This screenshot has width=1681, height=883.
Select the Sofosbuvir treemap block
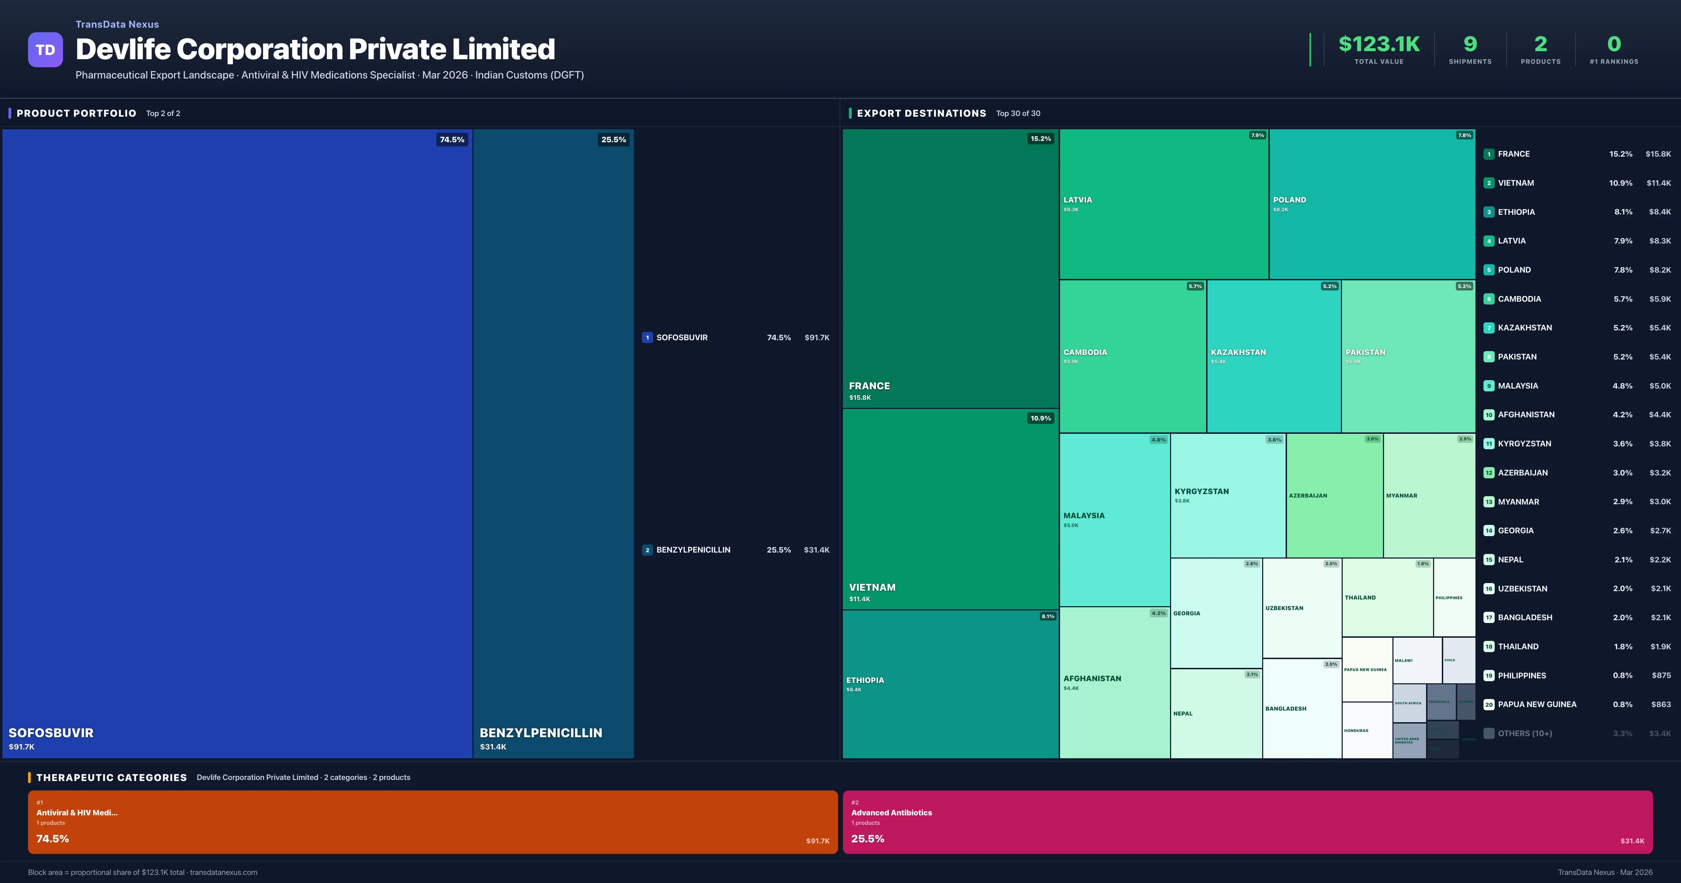click(x=237, y=443)
